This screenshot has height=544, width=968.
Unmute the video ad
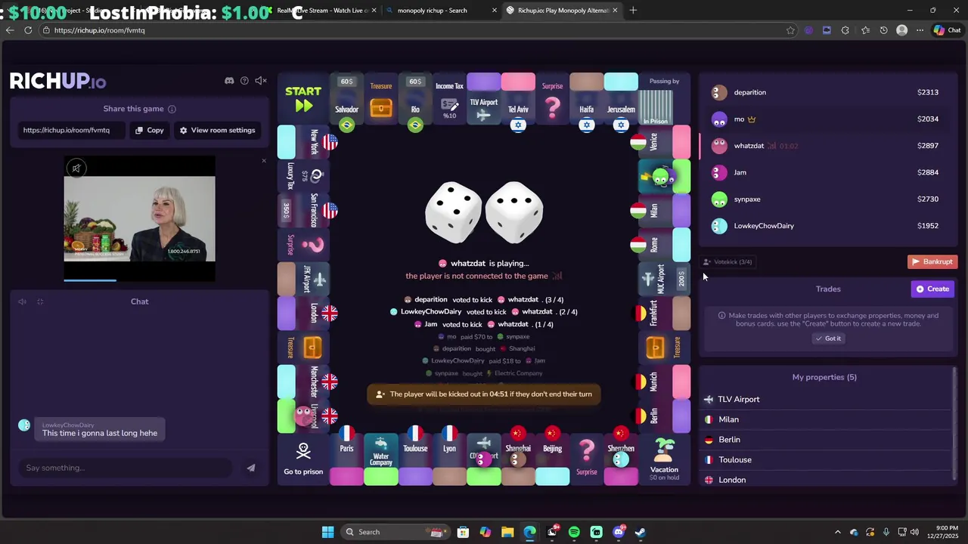pos(76,168)
